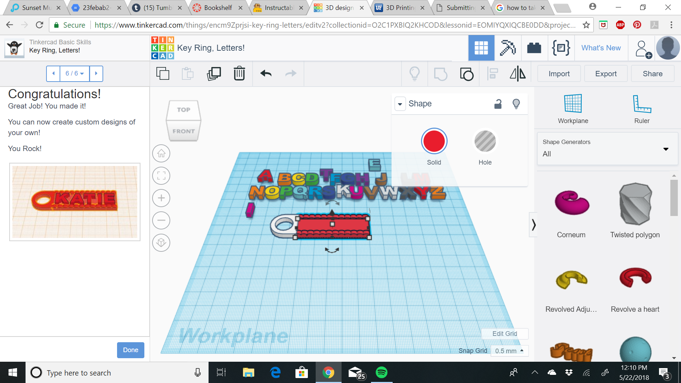The height and width of the screenshot is (383, 681).
Task: Click the What's New menu item
Action: (601, 48)
